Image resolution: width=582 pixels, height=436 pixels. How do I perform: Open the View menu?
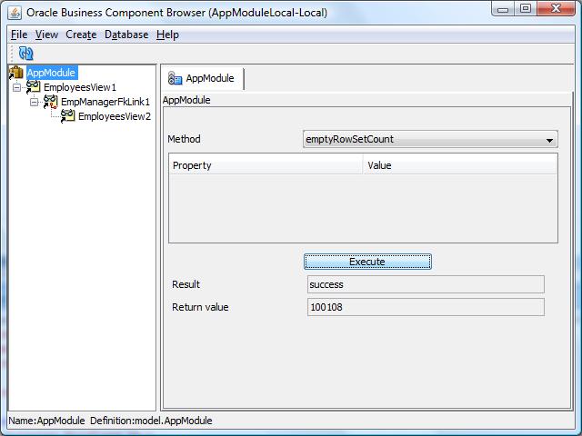(46, 35)
